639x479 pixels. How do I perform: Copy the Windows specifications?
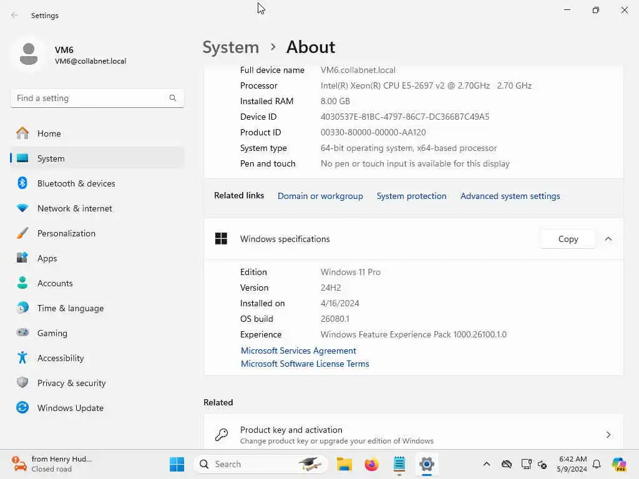(568, 239)
